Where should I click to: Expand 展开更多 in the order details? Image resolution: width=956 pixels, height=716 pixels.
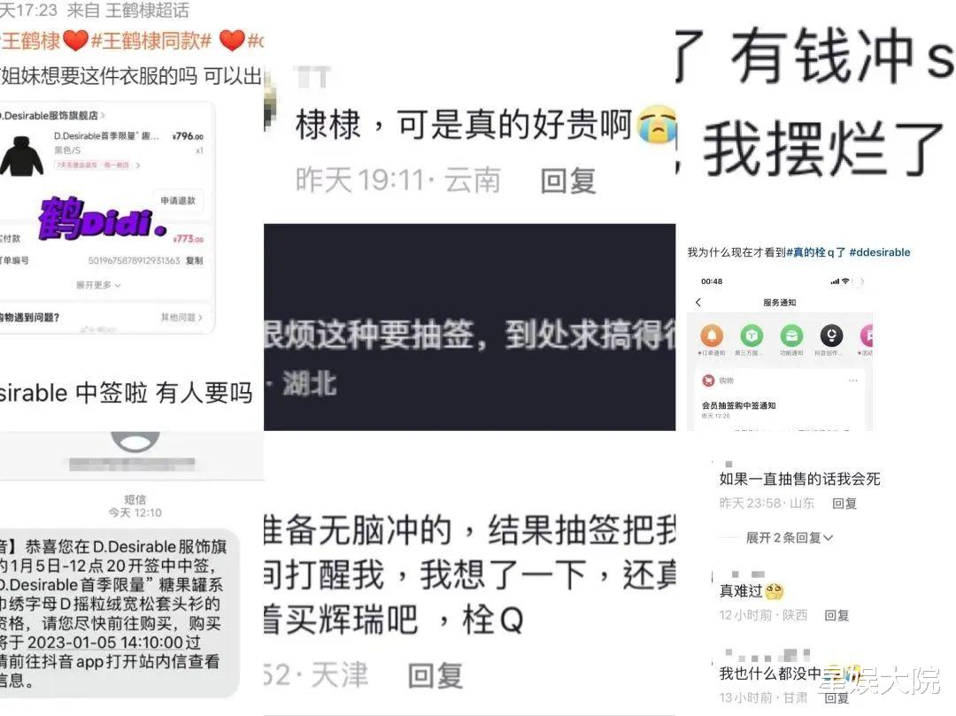[x=98, y=285]
